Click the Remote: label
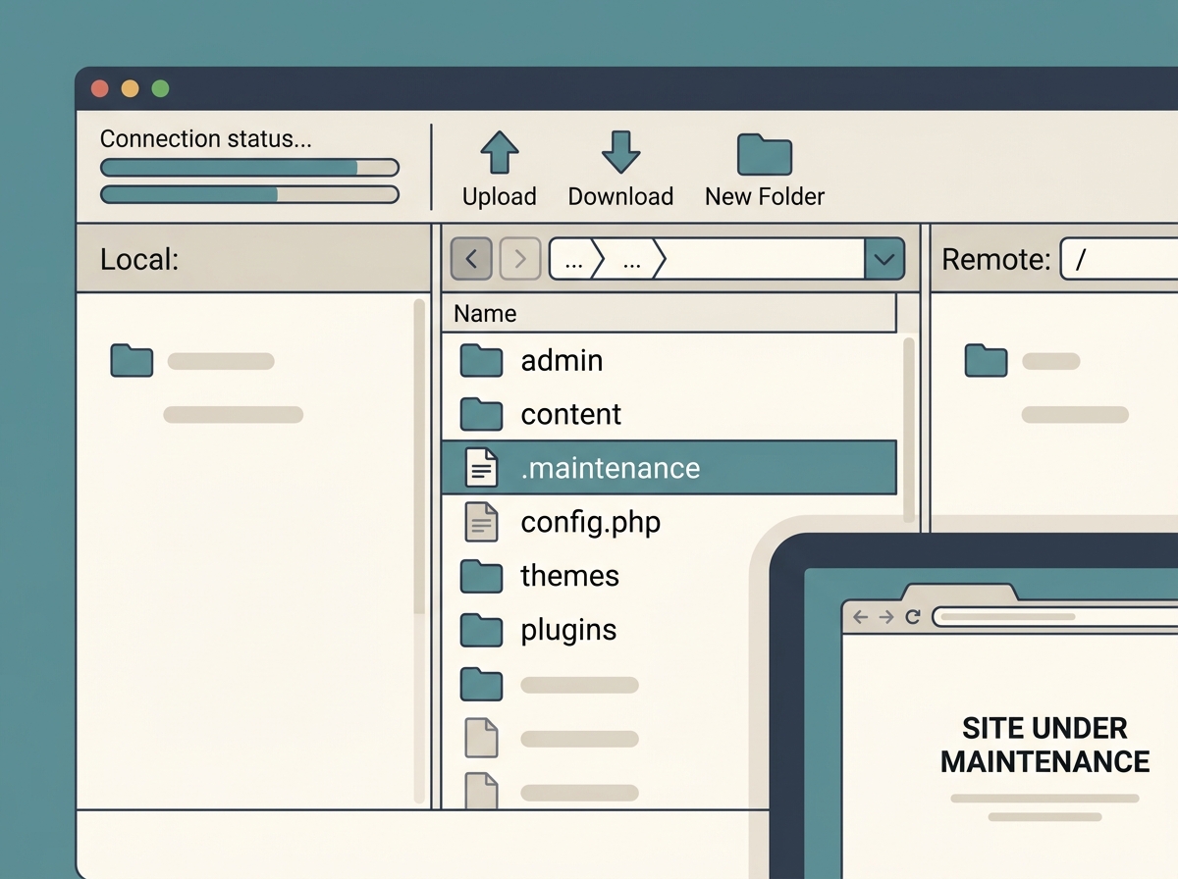1178x879 pixels. (x=996, y=259)
